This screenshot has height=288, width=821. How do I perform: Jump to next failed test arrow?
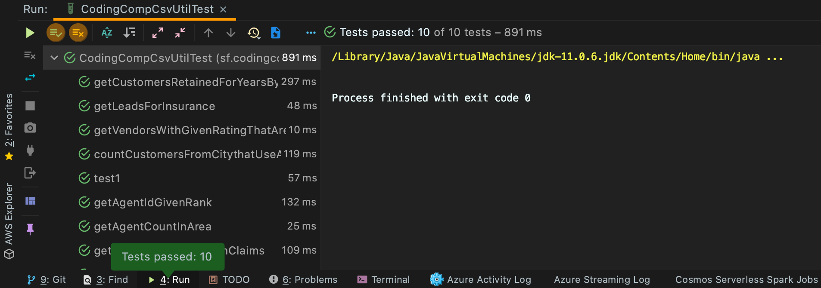pos(231,33)
